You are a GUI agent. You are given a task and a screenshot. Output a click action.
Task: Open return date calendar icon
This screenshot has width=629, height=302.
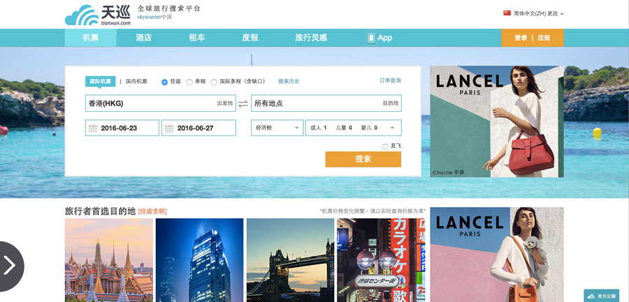click(169, 129)
